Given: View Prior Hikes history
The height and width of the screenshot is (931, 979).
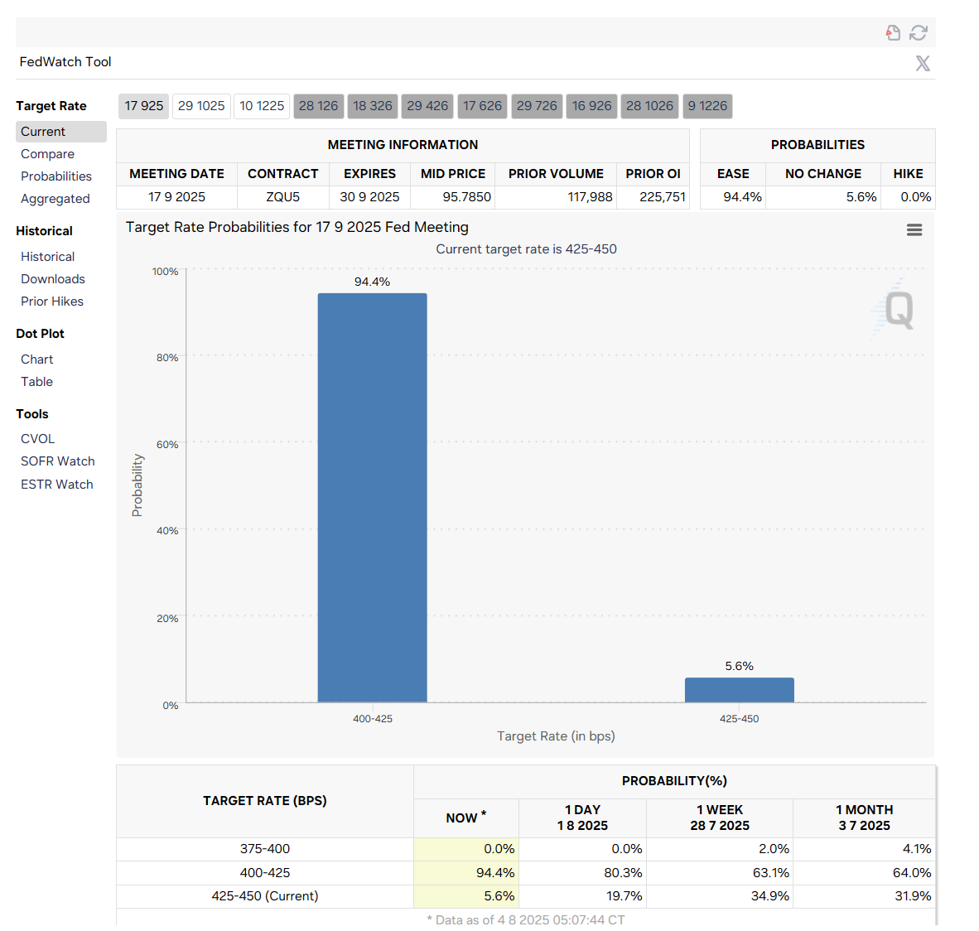Looking at the screenshot, I should pyautogui.click(x=52, y=301).
